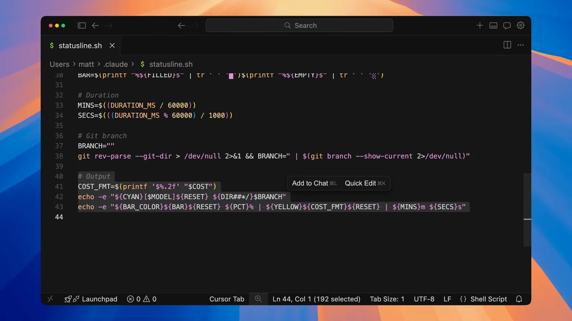572x321 pixels.
Task: Click the '# Output' comment line
Action: pyautogui.click(x=94, y=176)
